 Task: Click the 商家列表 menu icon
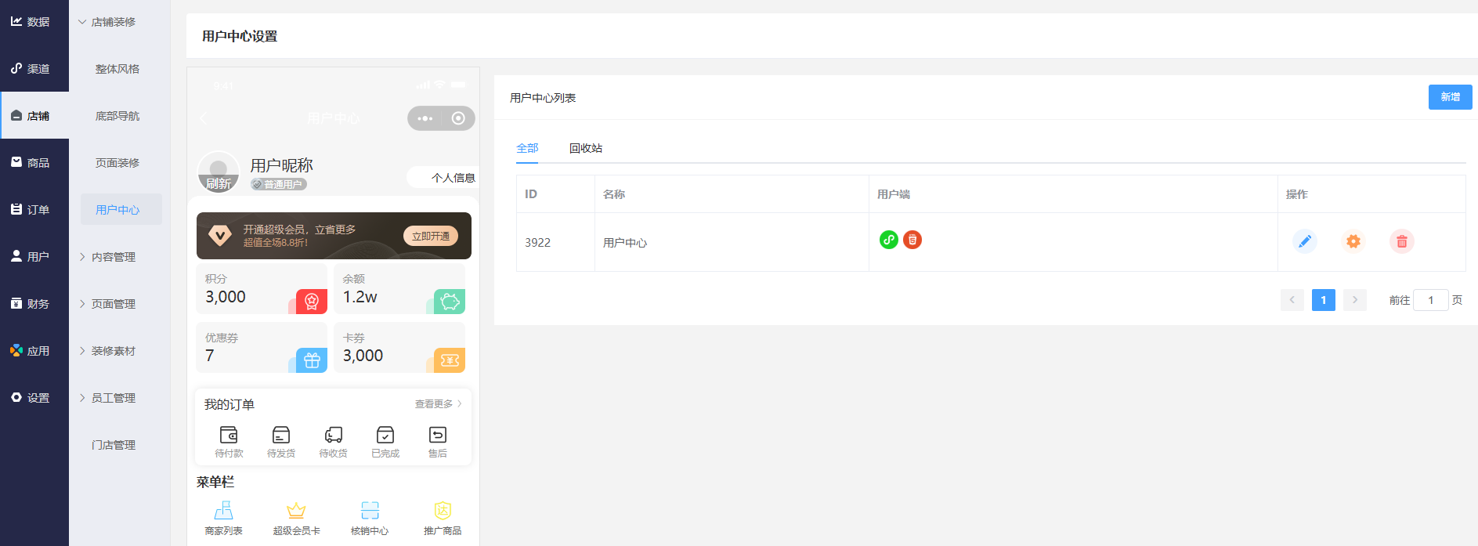click(x=224, y=511)
